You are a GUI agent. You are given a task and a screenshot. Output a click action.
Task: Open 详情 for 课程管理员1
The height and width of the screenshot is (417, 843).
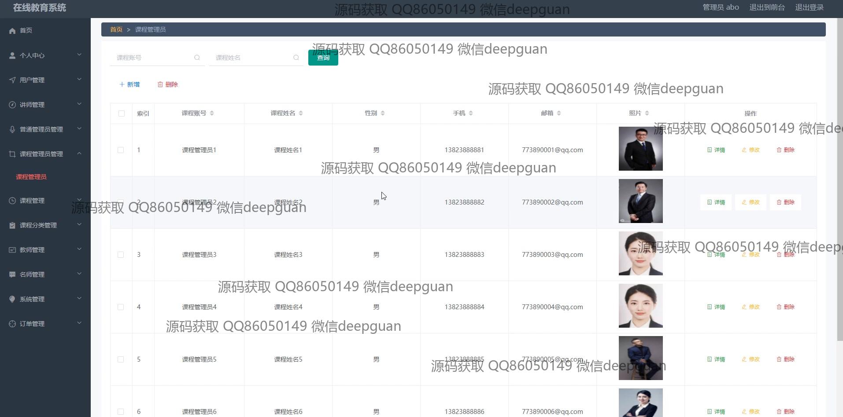(x=716, y=150)
